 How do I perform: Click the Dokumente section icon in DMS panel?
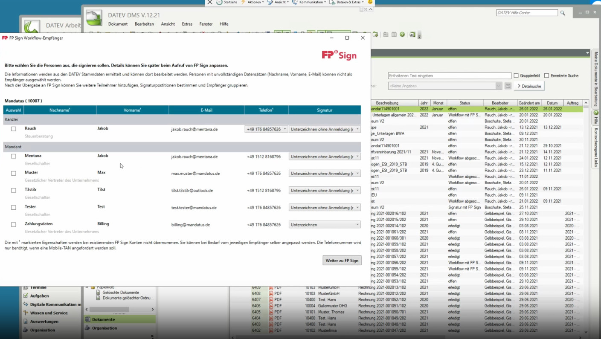[x=87, y=319]
